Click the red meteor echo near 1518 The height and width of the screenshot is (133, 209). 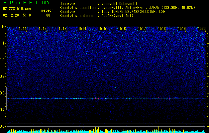[x=158, y=98]
